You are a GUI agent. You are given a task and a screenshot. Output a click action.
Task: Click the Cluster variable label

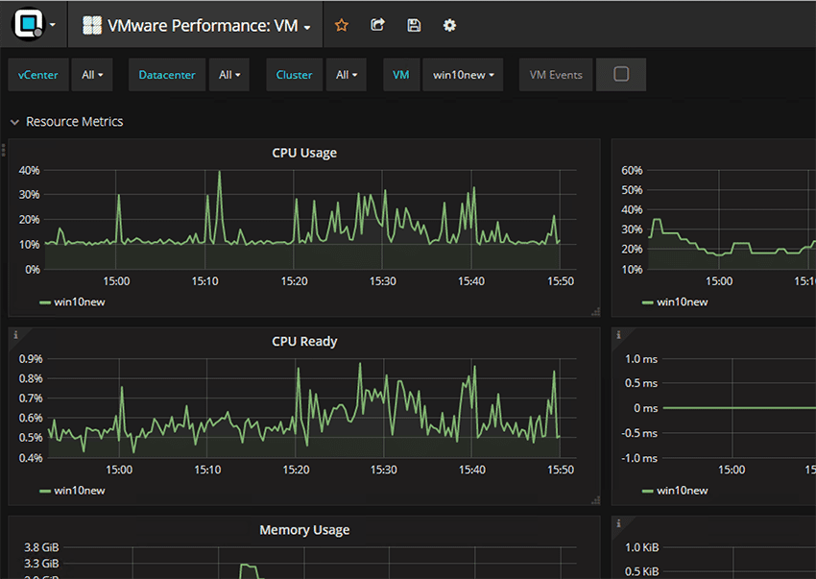tap(294, 75)
